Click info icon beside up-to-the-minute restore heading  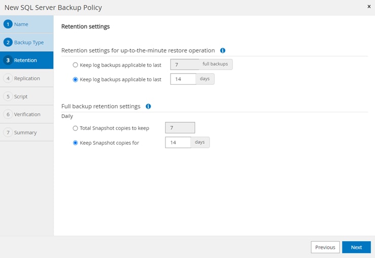point(223,50)
